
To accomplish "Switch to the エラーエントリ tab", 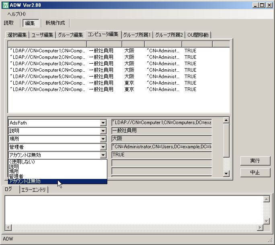I will [33, 190].
